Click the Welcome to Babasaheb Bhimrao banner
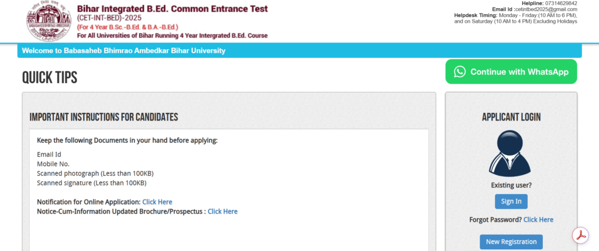599x251 pixels. (123, 51)
